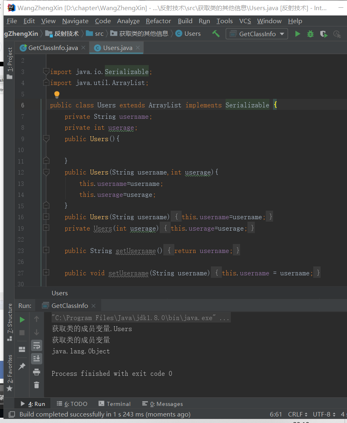Click "Process finished with exit code 0"
The image size is (347, 423).
[x=112, y=374]
